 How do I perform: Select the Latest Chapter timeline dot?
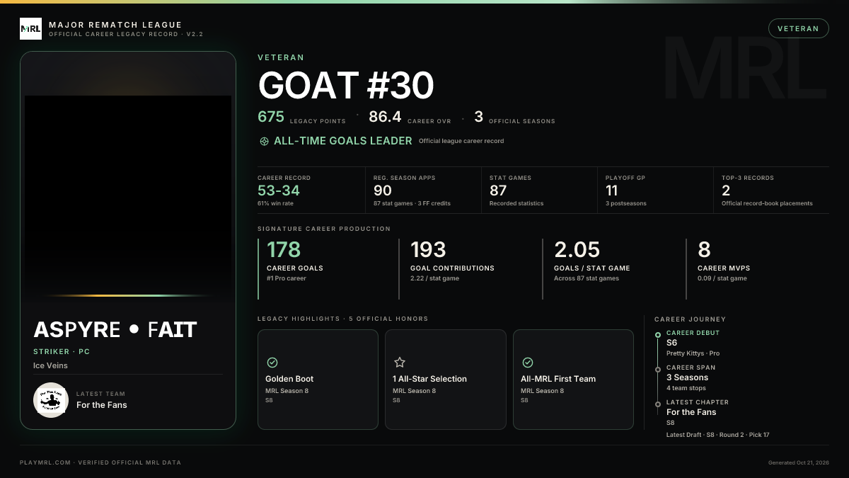click(x=658, y=404)
